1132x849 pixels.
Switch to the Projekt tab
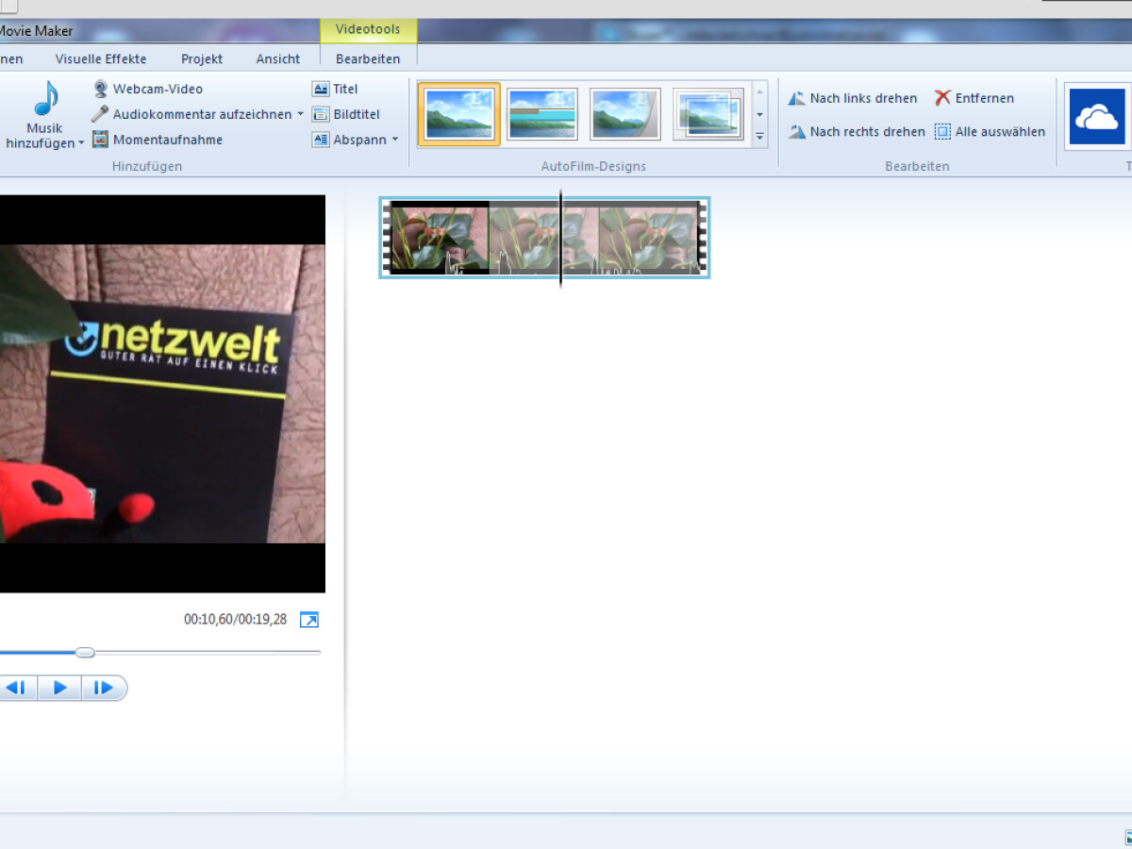coord(202,58)
